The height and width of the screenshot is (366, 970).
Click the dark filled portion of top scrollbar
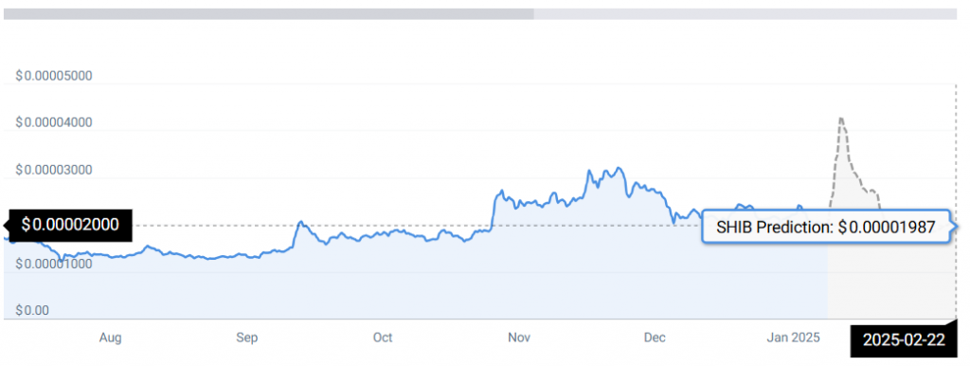point(268,13)
